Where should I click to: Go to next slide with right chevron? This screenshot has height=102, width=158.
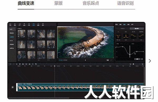[150, 61]
